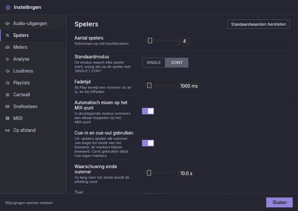Click the Waarschuwing einde nummer slider handle
Image resolution: width=298 pixels, height=211 pixels.
pos(149,173)
